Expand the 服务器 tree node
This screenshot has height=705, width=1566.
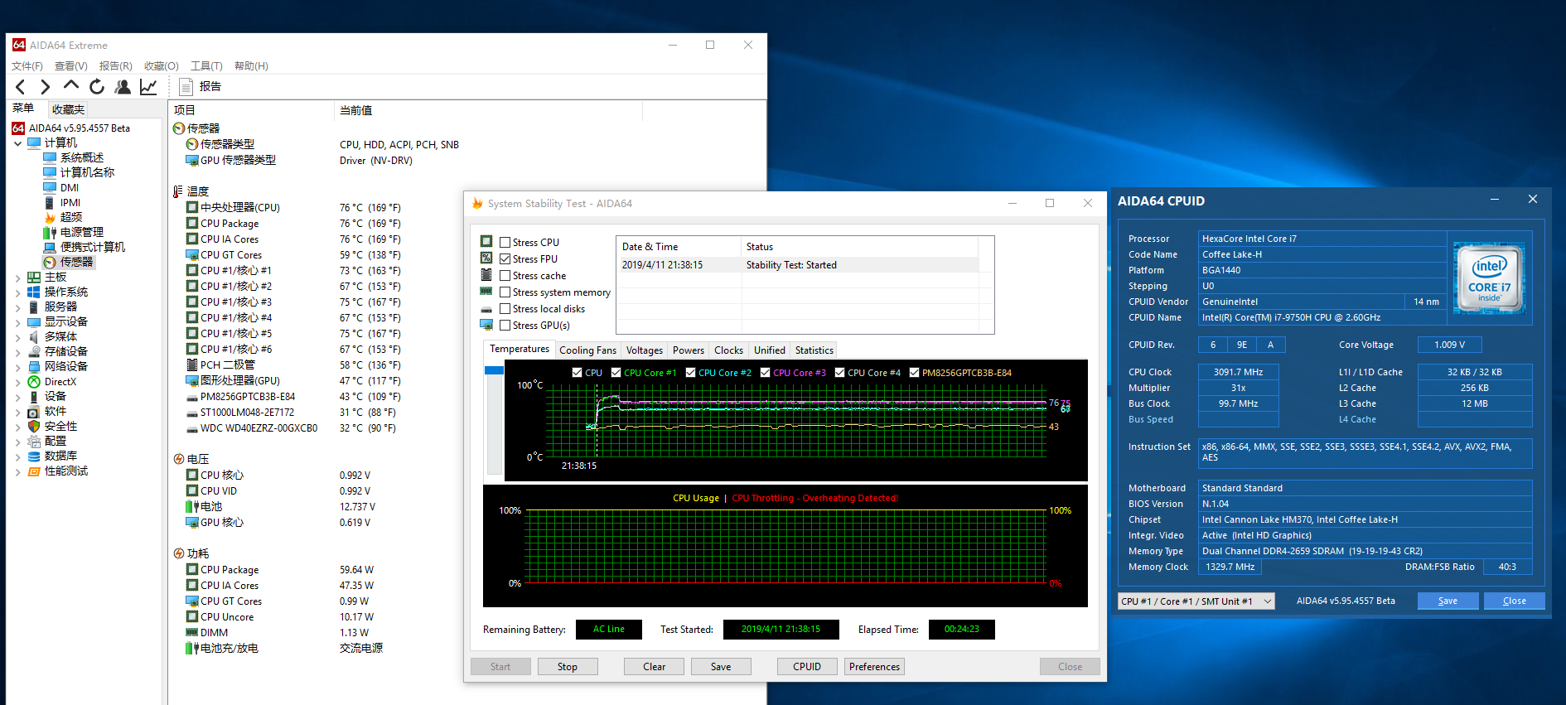click(x=17, y=307)
